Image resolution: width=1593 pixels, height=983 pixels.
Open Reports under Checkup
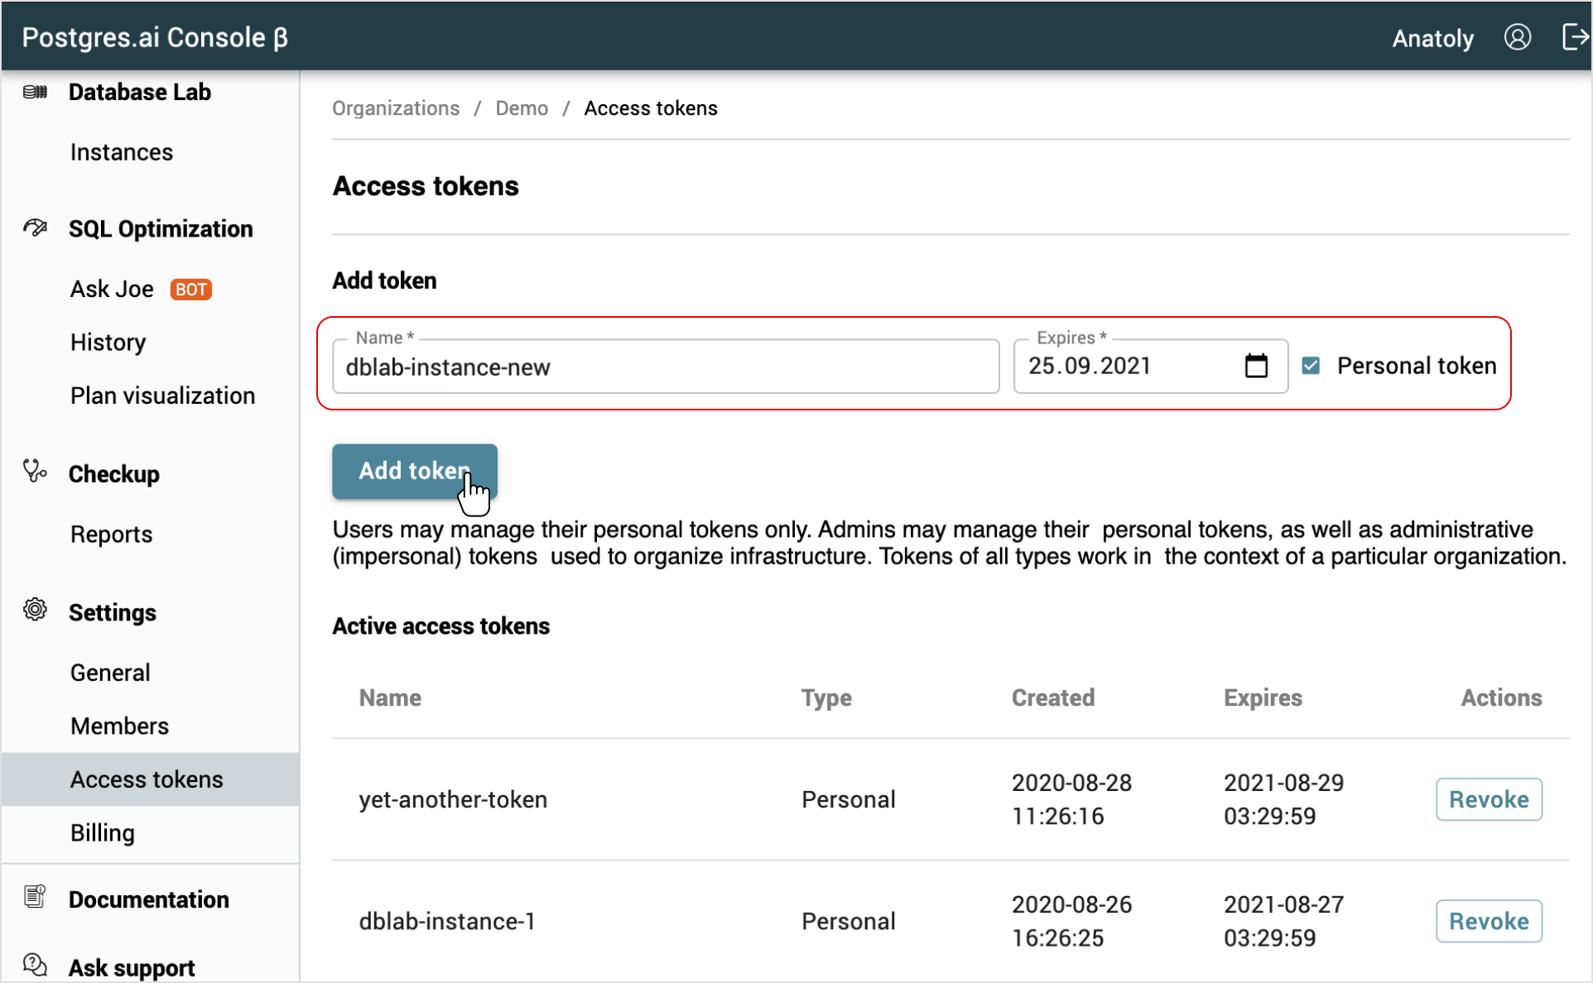click(x=111, y=535)
